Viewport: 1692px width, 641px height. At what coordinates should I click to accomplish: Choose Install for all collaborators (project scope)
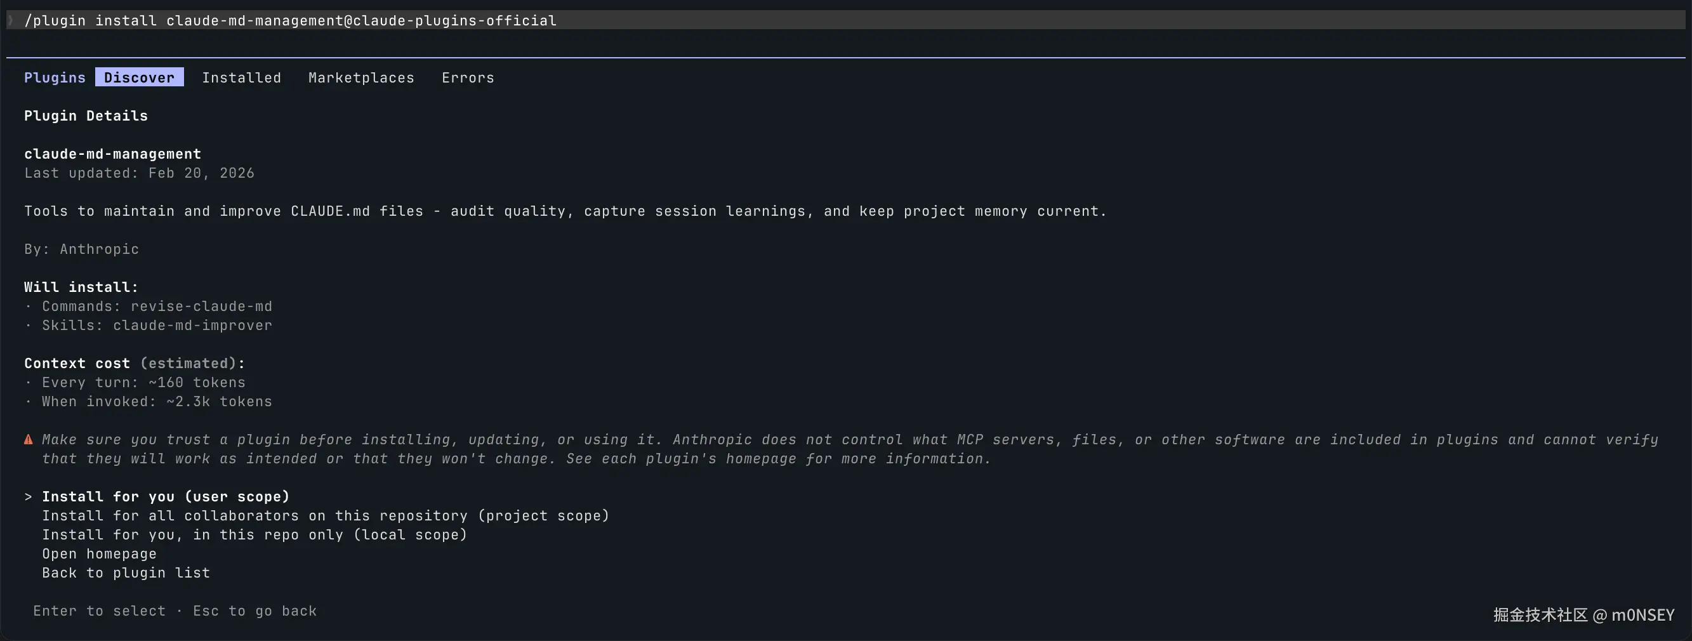(x=326, y=515)
